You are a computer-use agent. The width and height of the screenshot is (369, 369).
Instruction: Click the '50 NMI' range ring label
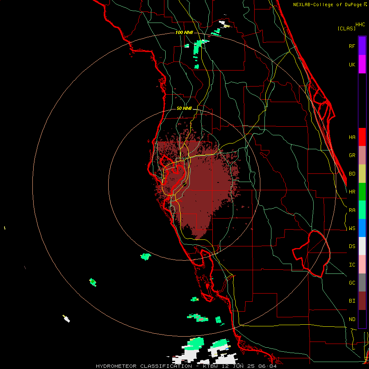click(184, 108)
